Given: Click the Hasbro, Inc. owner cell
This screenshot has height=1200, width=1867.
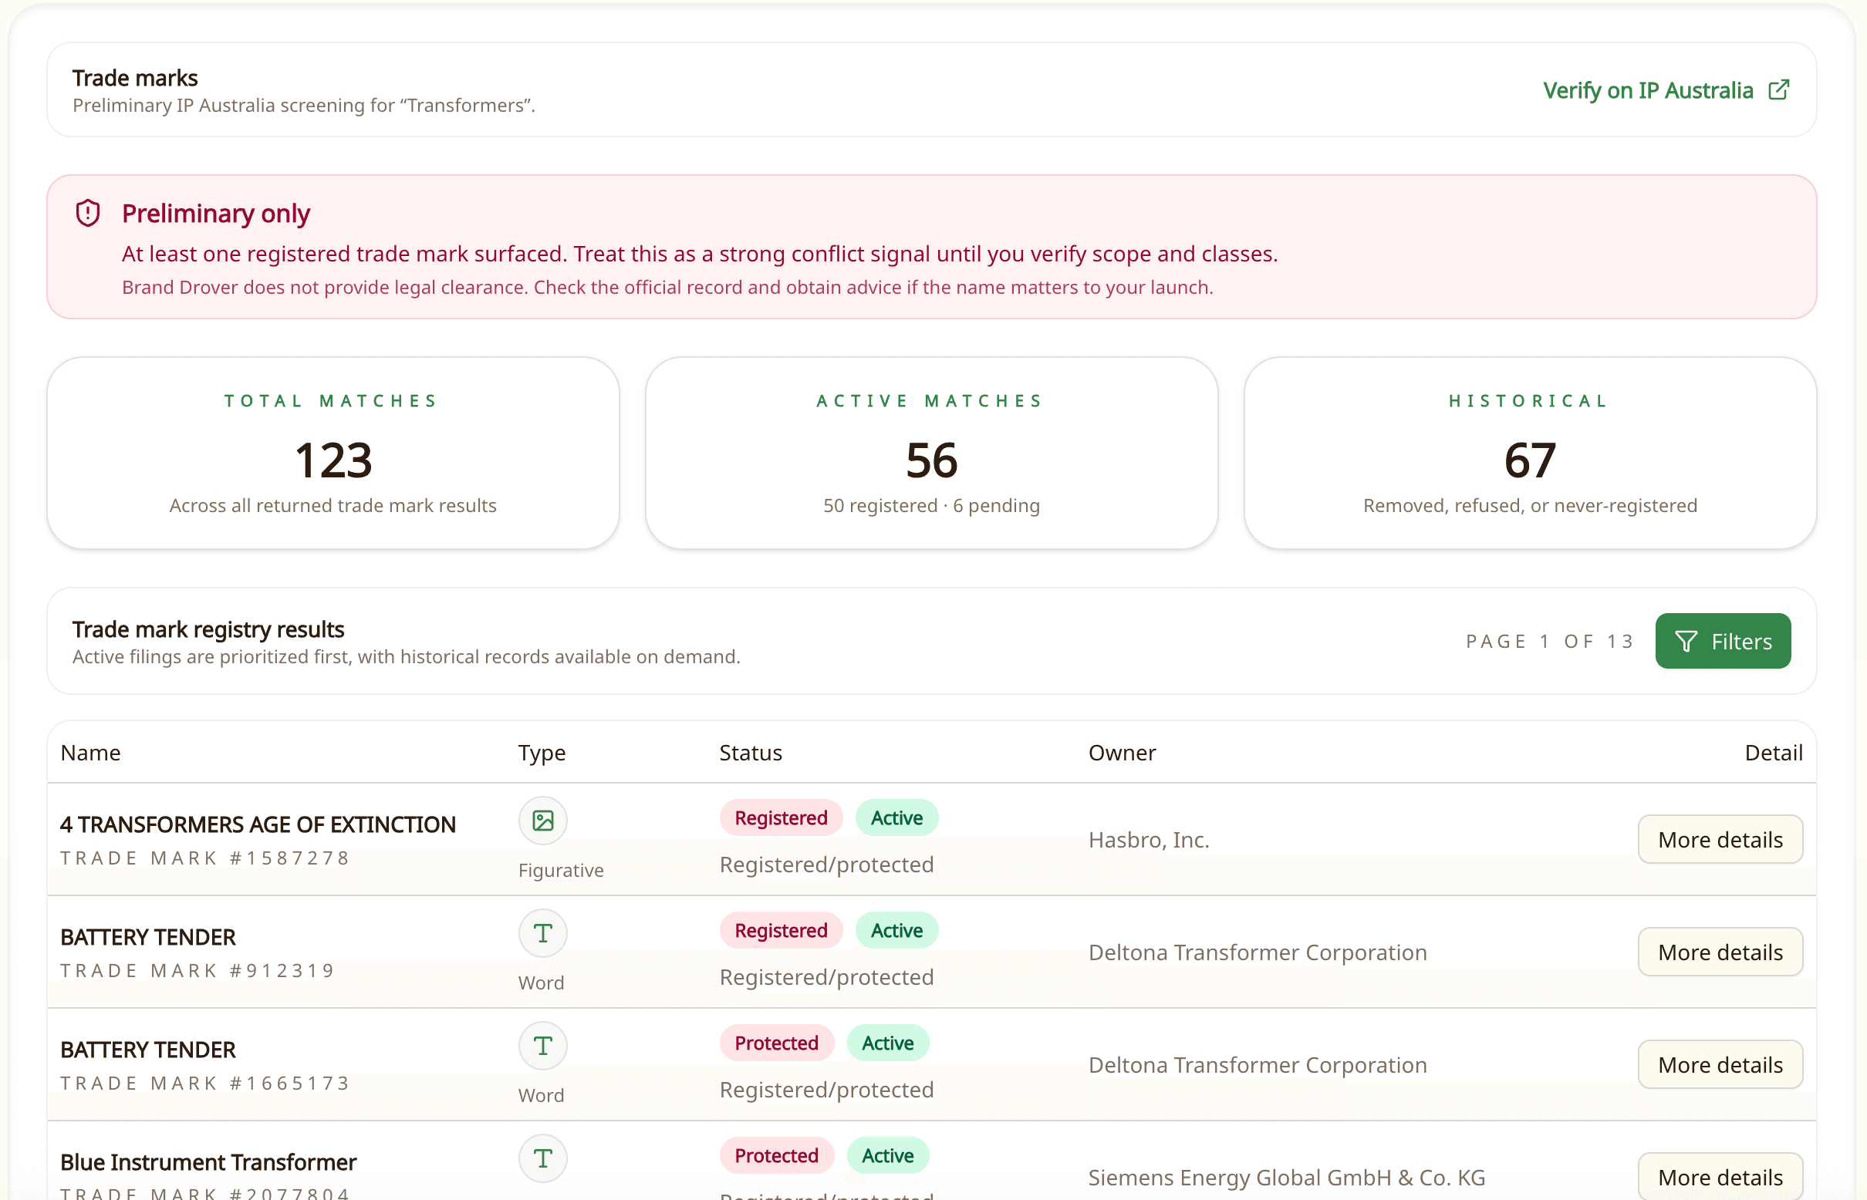Looking at the screenshot, I should [x=1148, y=839].
